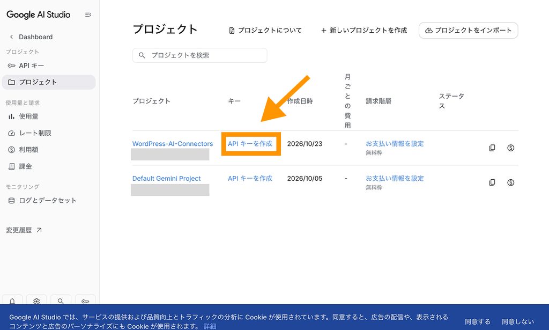The width and height of the screenshot is (549, 330).
Task: Click プロジェクトをインポート button
Action: [469, 31]
